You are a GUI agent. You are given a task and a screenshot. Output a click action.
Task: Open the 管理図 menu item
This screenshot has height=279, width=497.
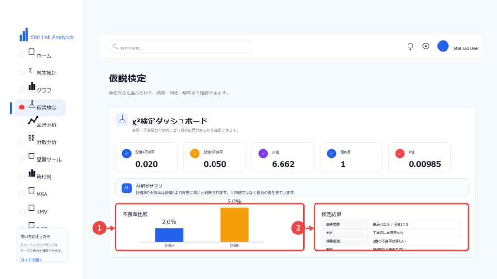[44, 177]
